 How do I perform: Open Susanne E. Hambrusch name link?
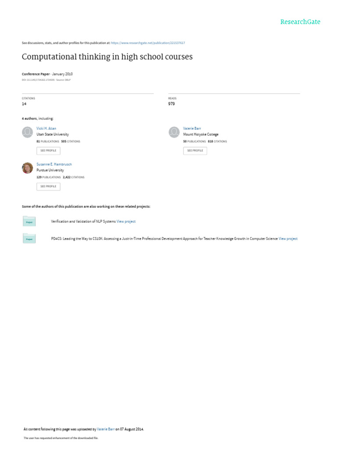coord(54,164)
